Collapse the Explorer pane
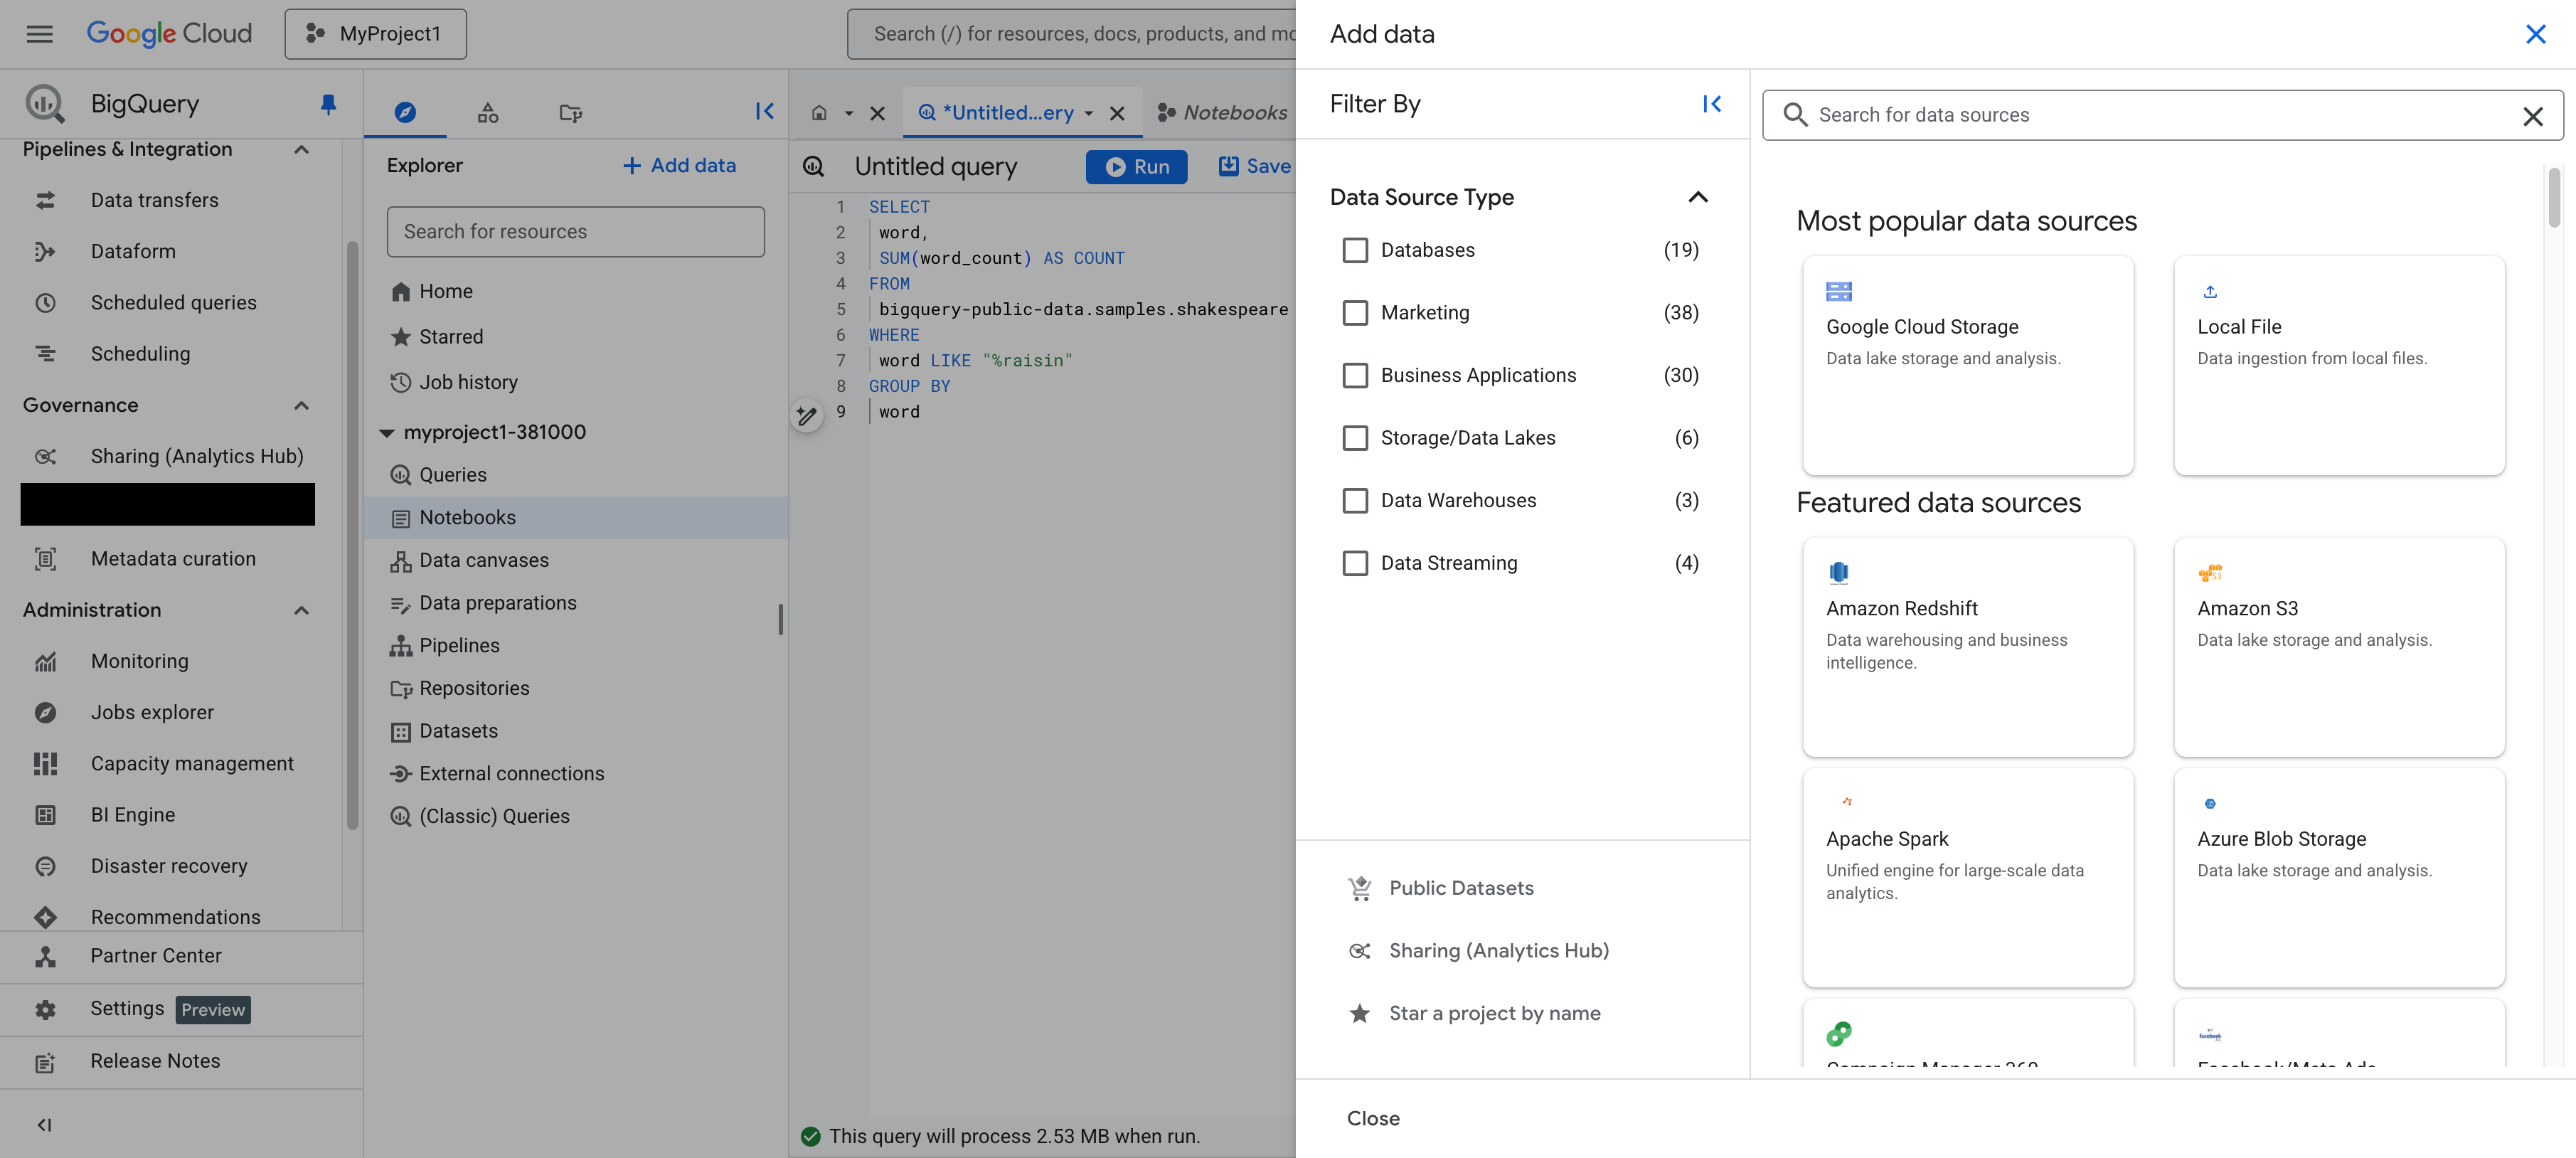This screenshot has height=1158, width=2576. (765, 111)
